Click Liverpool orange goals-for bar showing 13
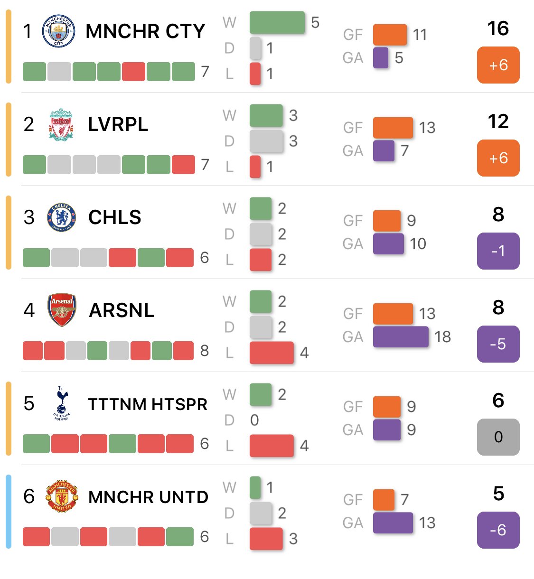The height and width of the screenshot is (579, 534). click(393, 128)
